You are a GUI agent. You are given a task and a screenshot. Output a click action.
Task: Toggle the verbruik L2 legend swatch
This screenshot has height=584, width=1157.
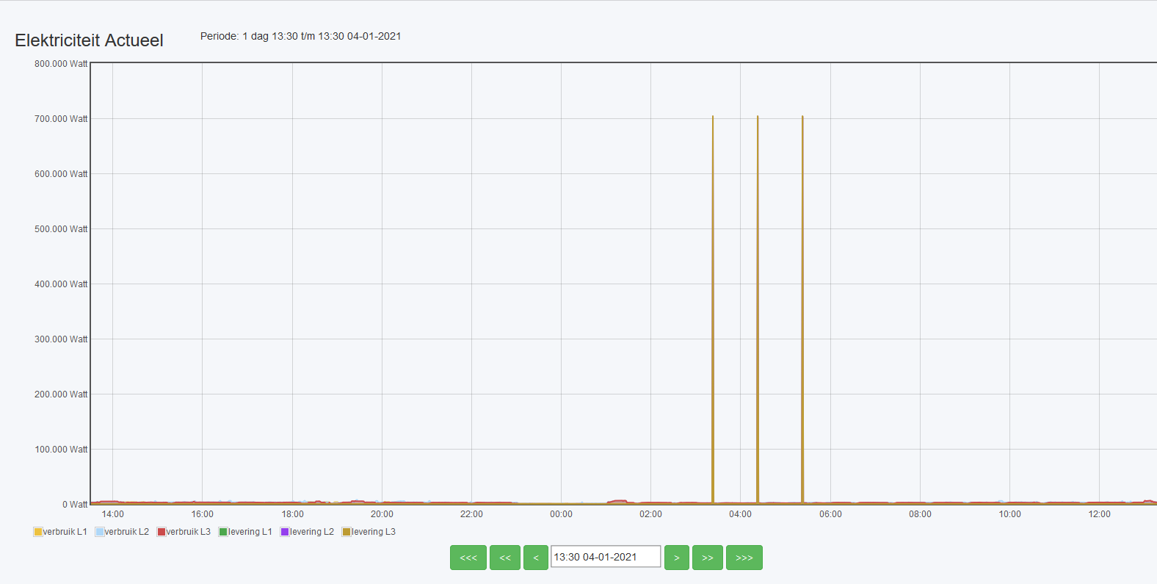pos(100,532)
